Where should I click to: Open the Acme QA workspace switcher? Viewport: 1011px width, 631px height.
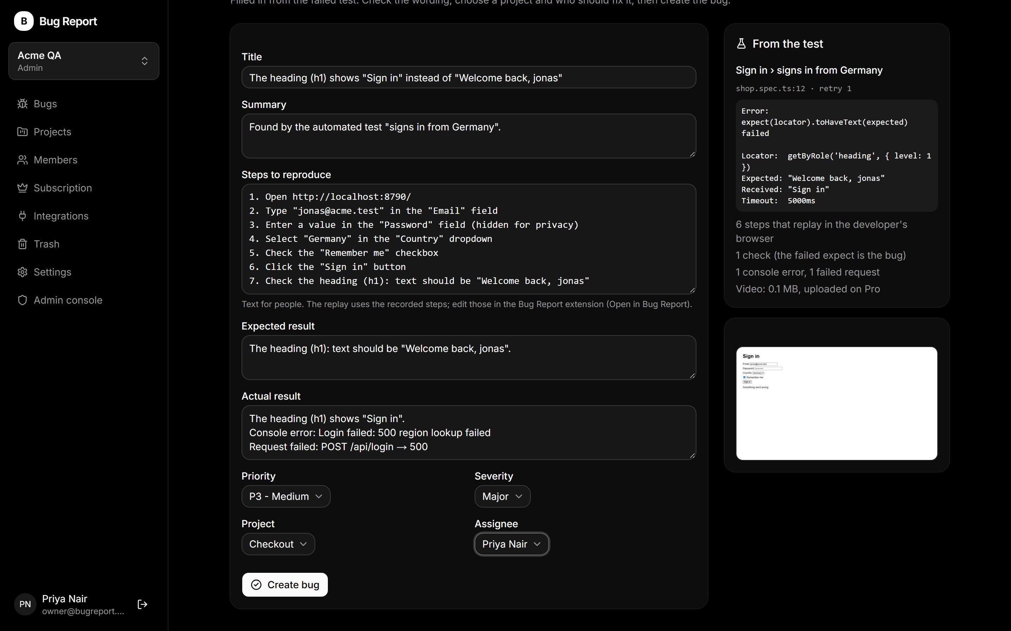point(84,61)
